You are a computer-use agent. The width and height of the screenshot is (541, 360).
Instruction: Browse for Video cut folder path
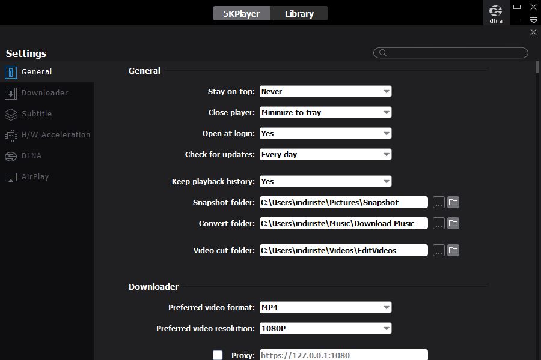point(439,250)
